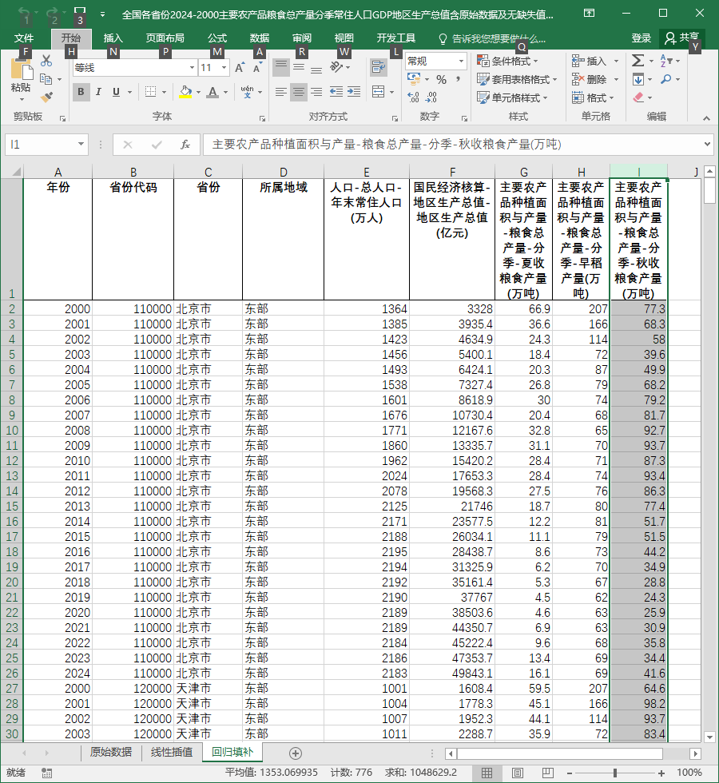Click 条件格式 button
This screenshot has height=783, width=719.
(508, 61)
